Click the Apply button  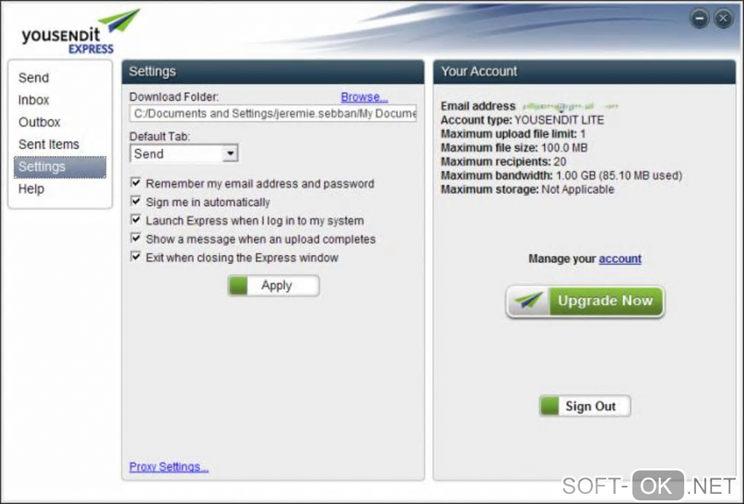[274, 286]
